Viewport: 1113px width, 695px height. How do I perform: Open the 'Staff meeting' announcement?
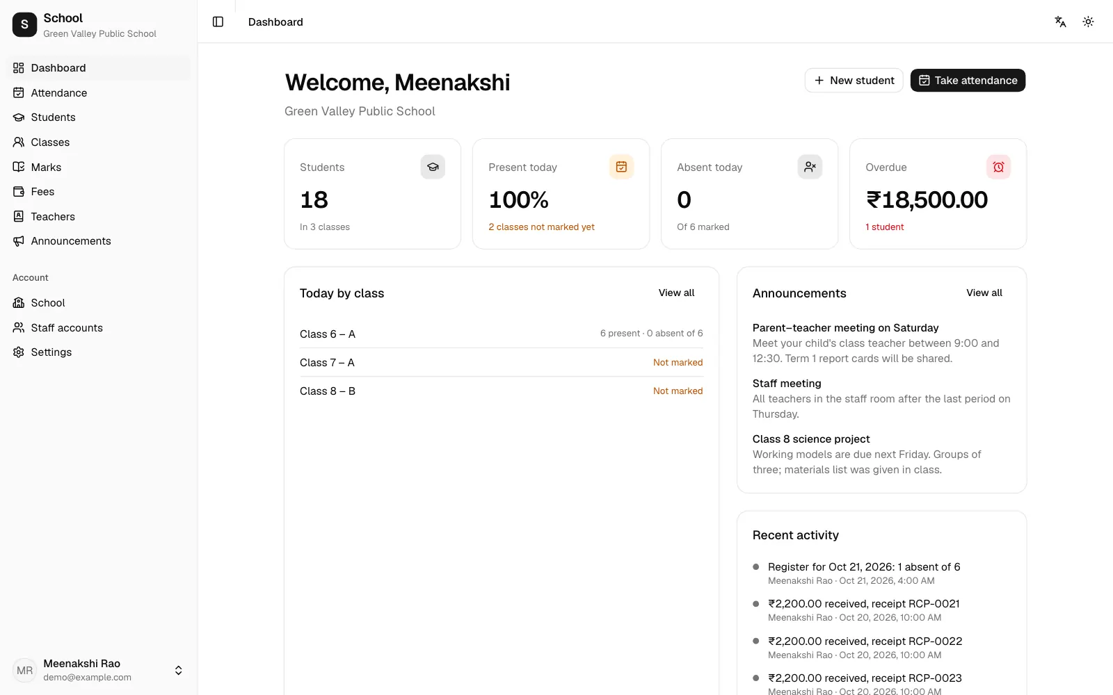[x=787, y=383]
